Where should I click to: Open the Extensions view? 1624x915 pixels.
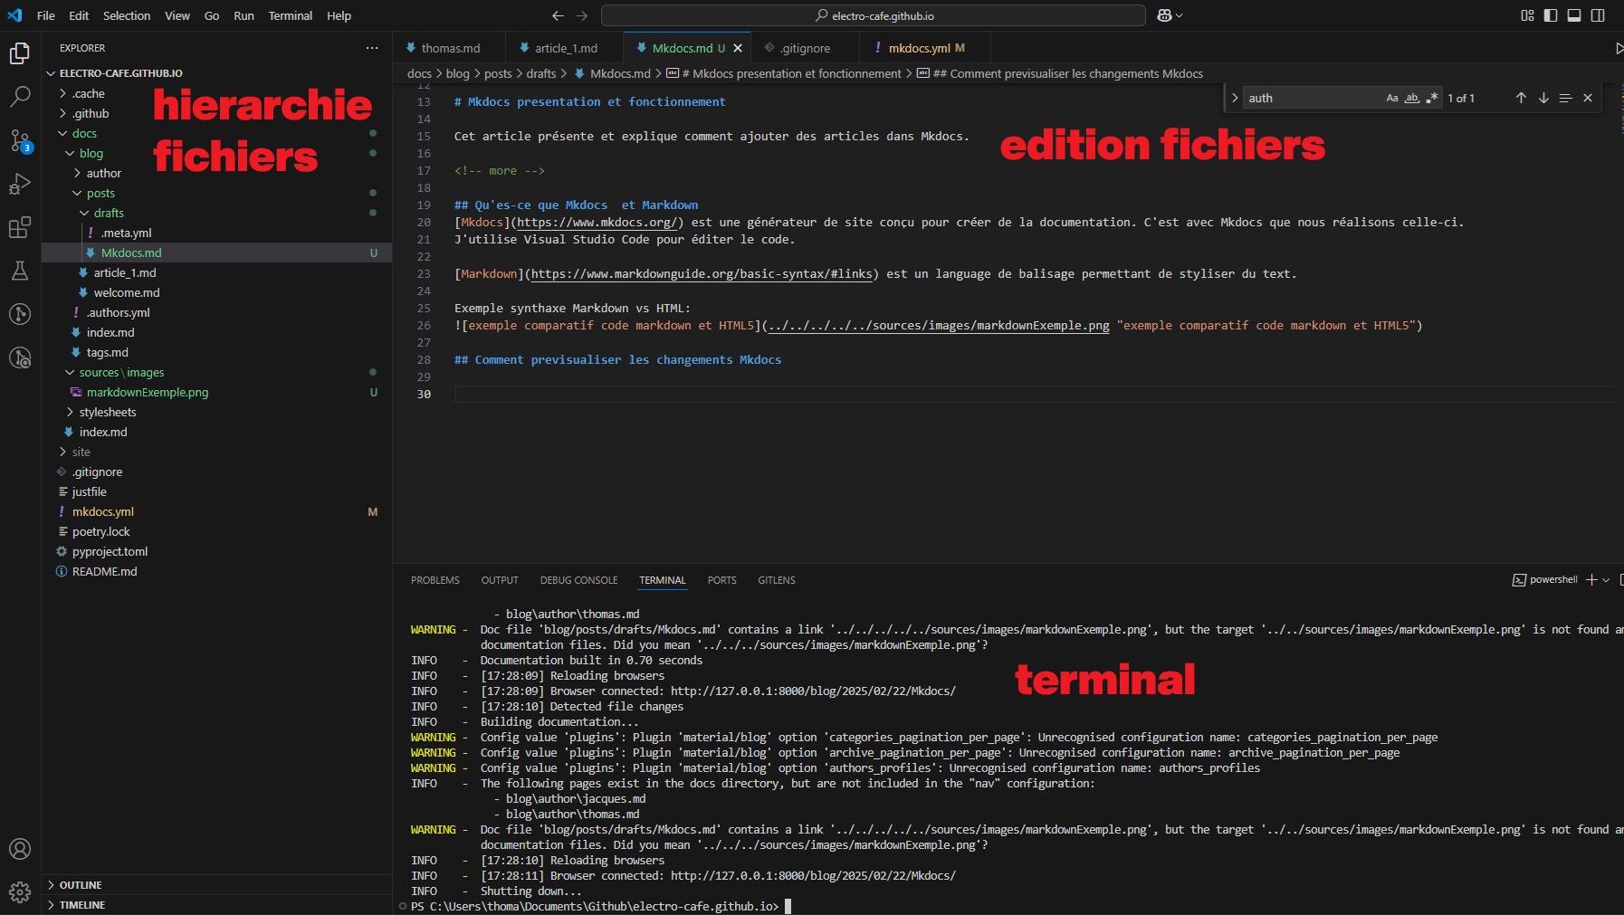tap(20, 227)
